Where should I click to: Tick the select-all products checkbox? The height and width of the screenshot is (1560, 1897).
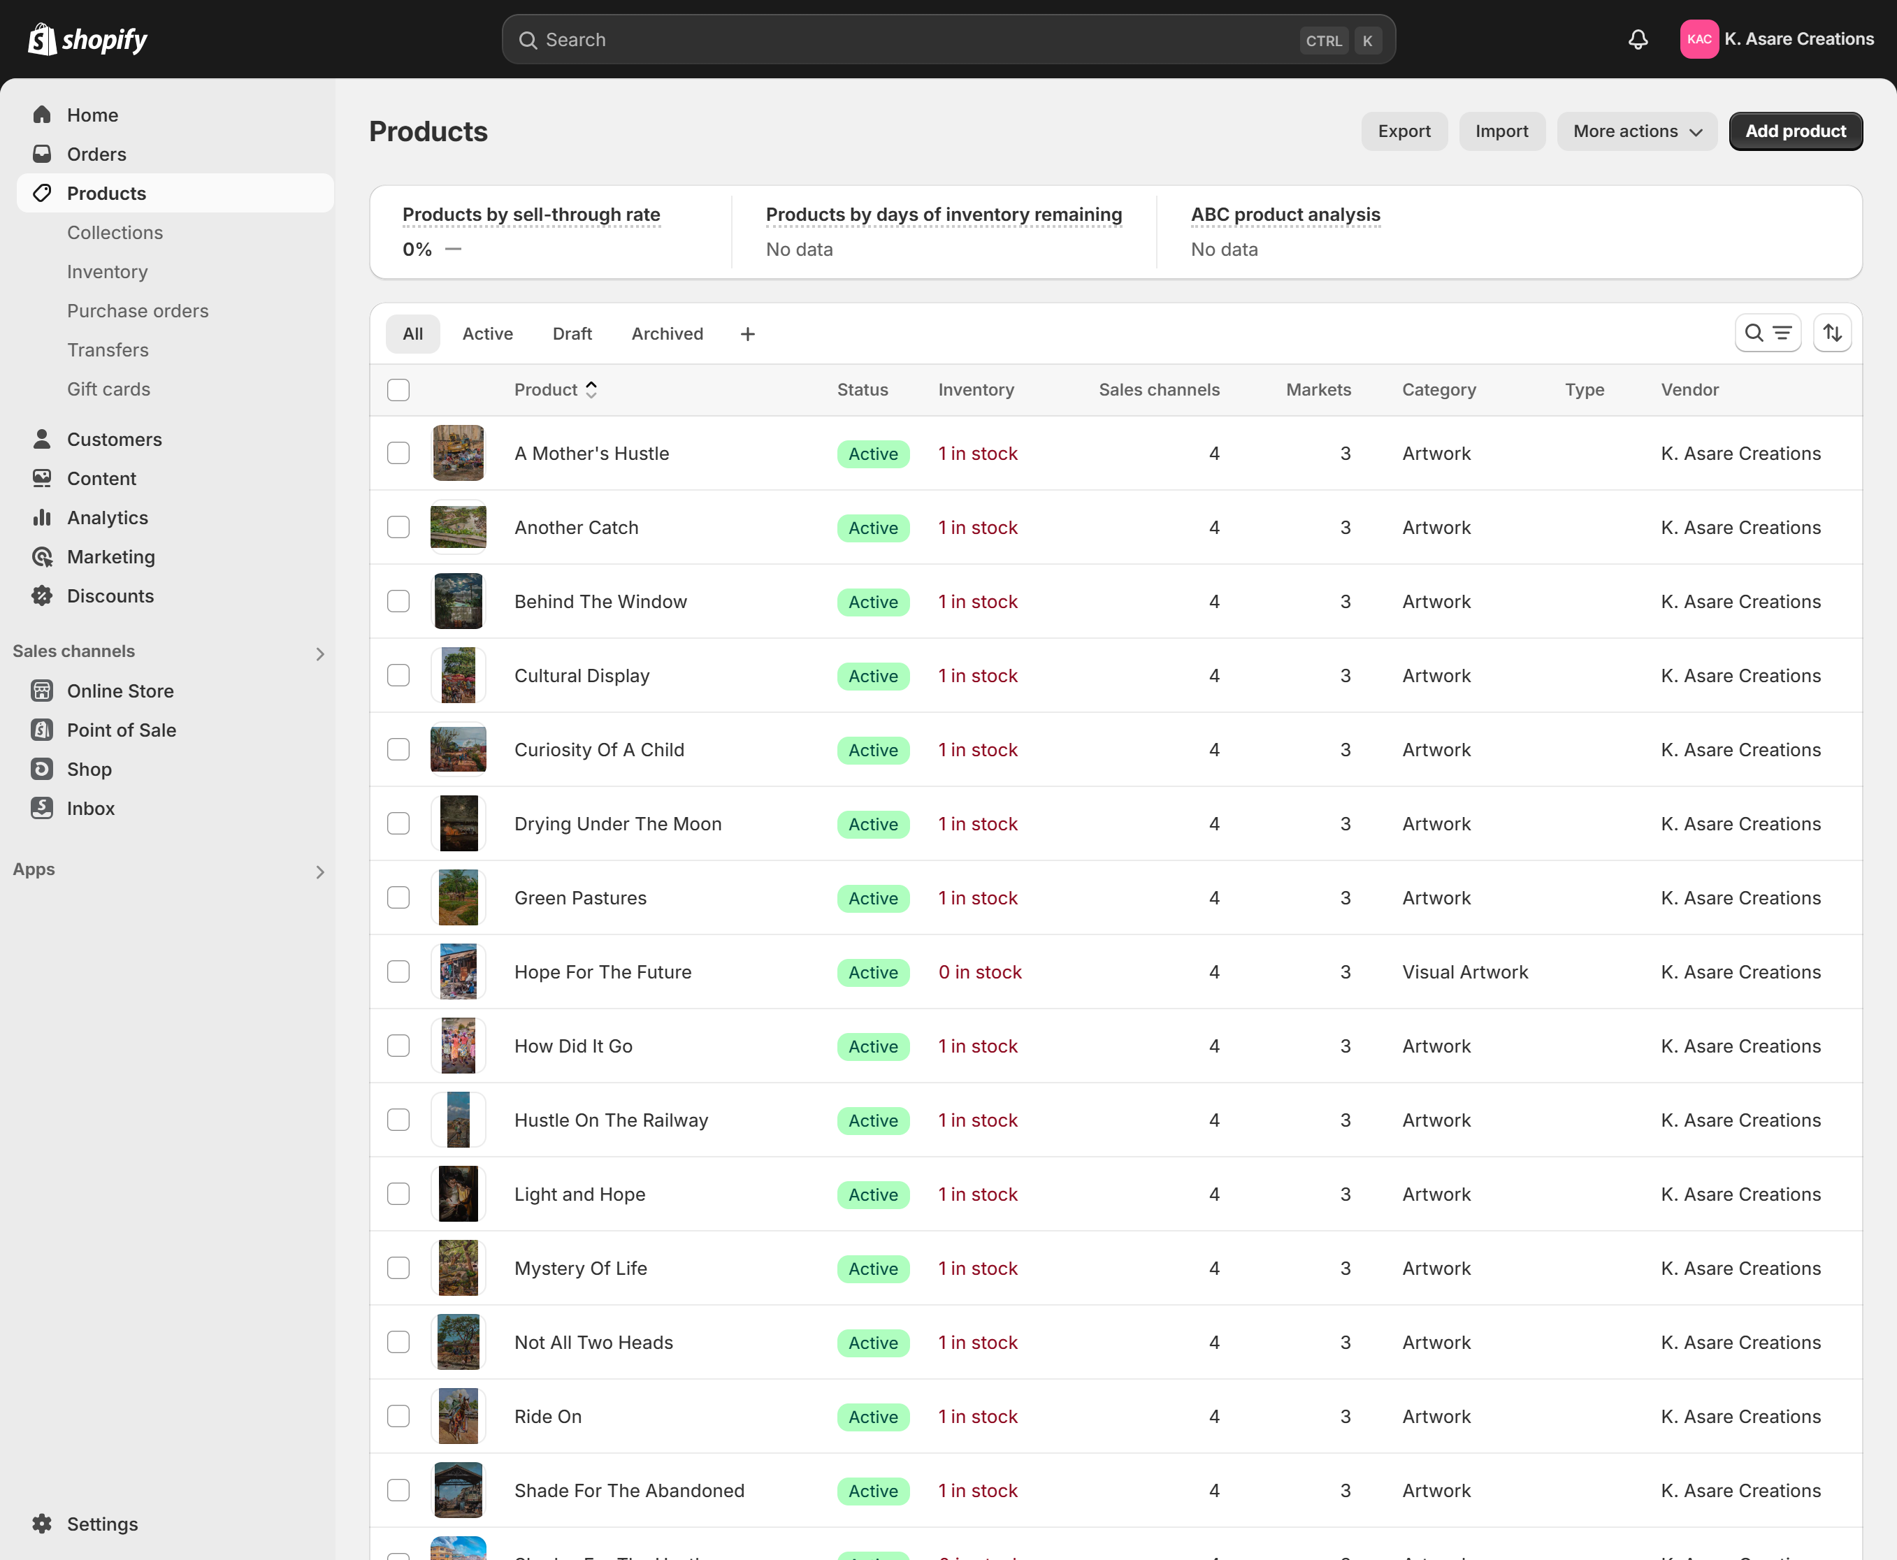click(x=398, y=390)
